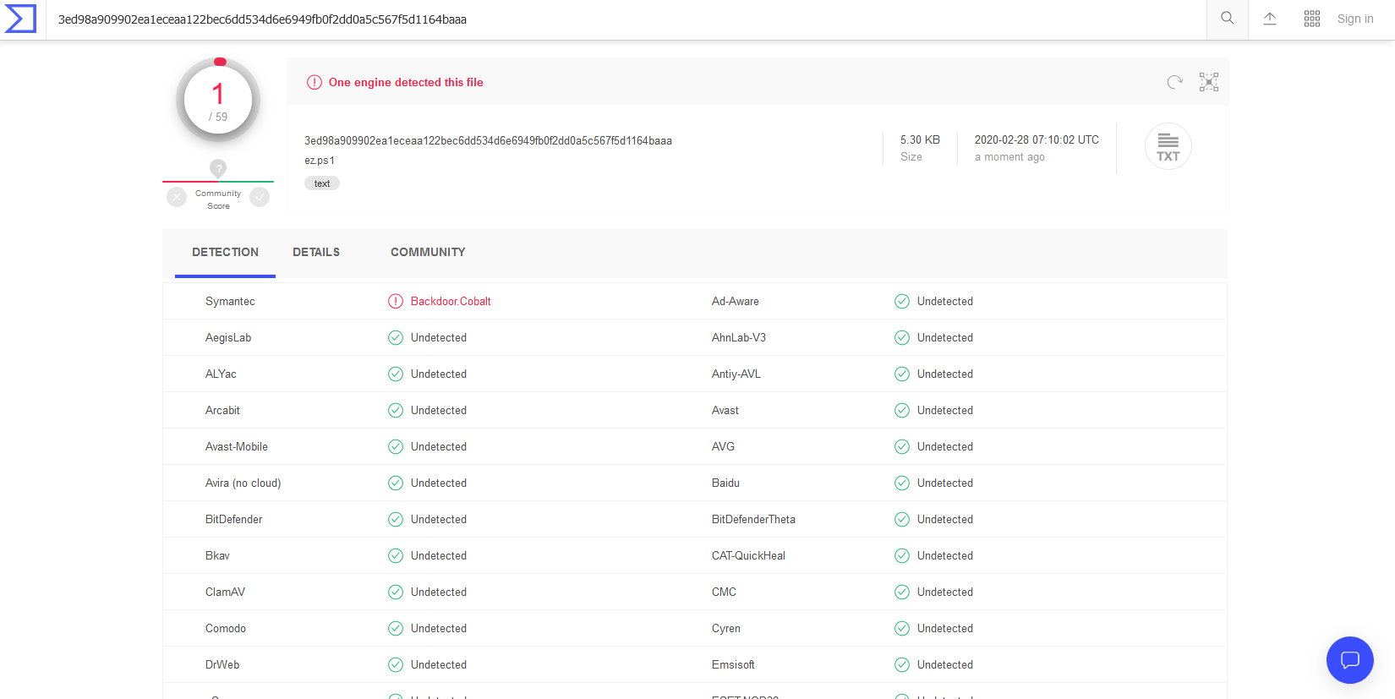
Task: Reanalyze file with refresh icon
Action: (x=1175, y=82)
